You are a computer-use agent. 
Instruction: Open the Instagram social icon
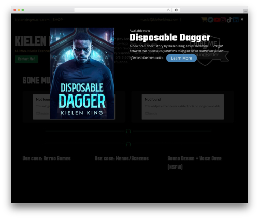pos(223,20)
